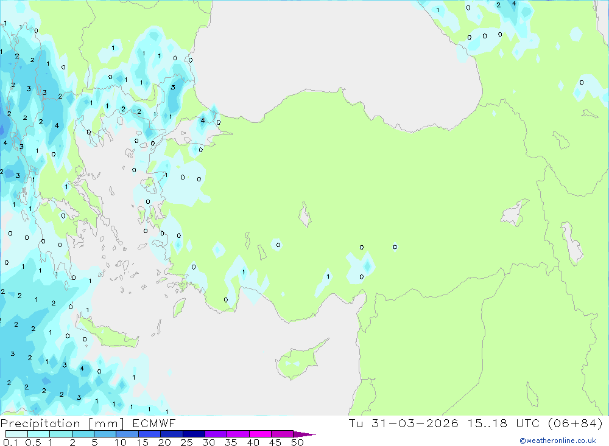Image resolution: width=609 pixels, height=446 pixels.
Task: Click the 25–30 mm navy legend swatch
Action: point(194,434)
